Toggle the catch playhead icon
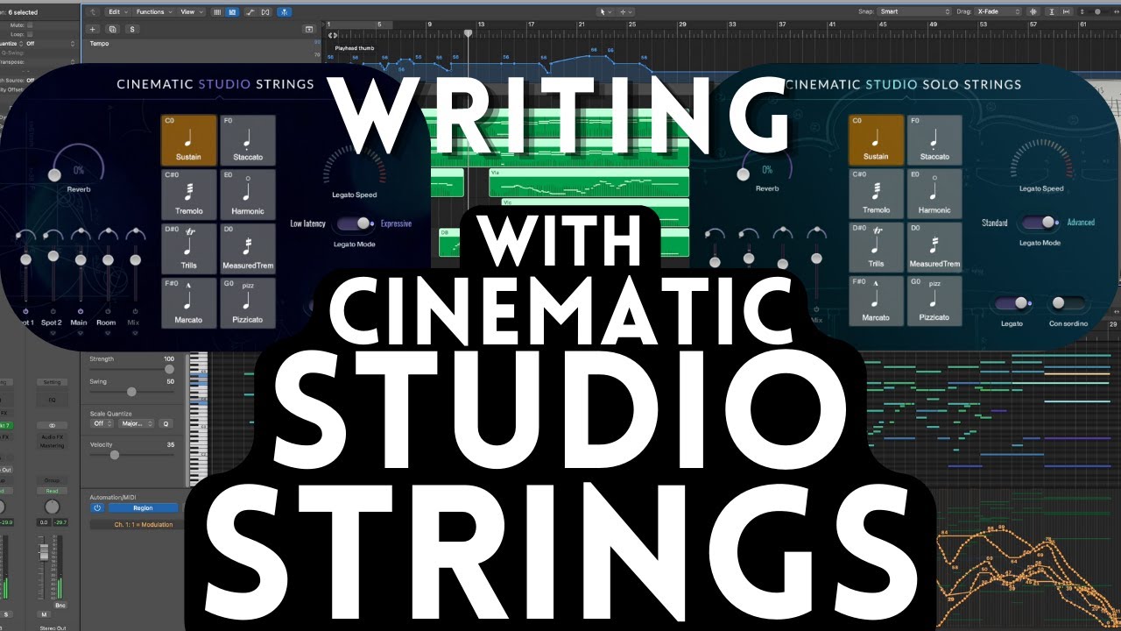1121x631 pixels. (x=286, y=12)
